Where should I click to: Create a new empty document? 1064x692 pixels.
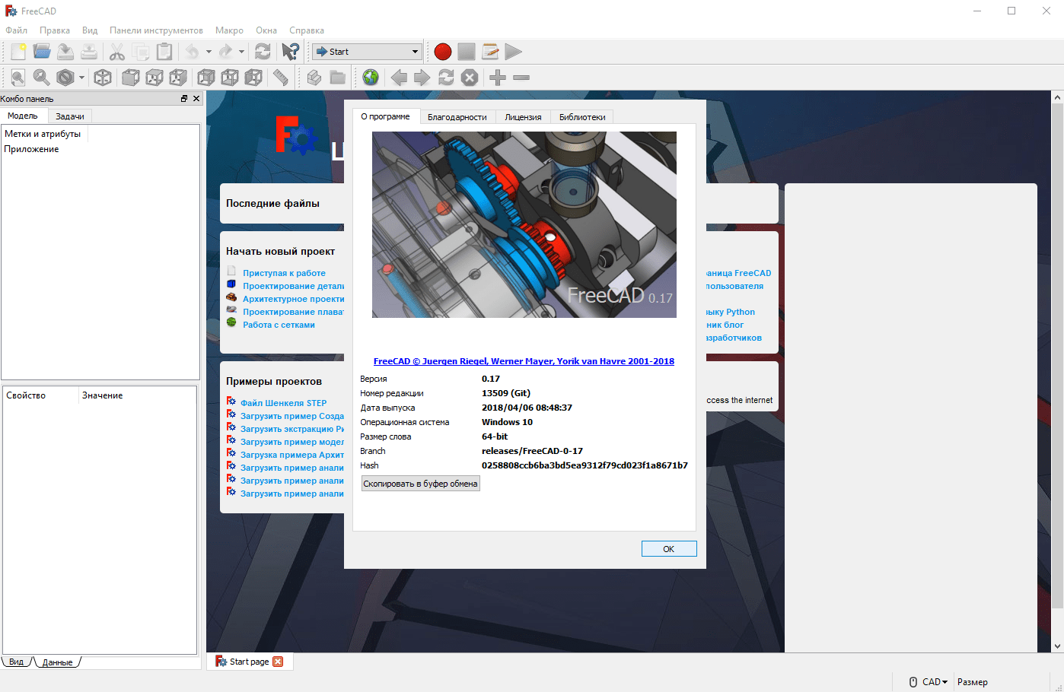point(18,52)
